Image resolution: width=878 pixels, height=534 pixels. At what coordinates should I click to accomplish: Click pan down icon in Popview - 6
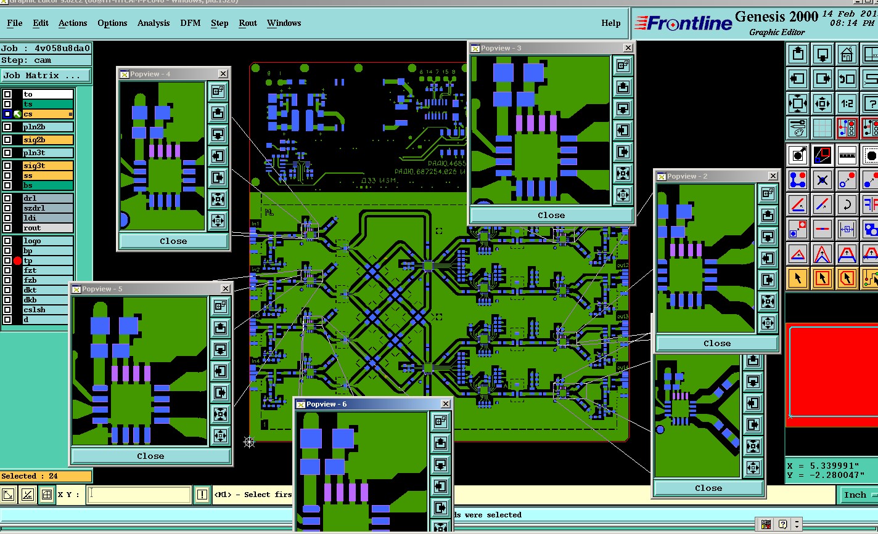coord(440,464)
